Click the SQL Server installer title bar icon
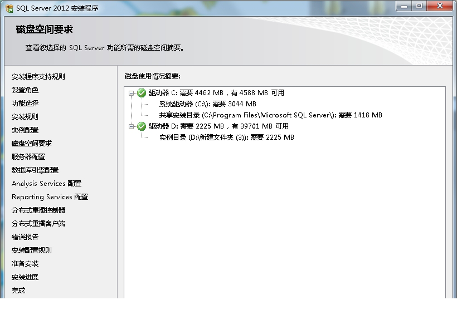 (x=9, y=8)
